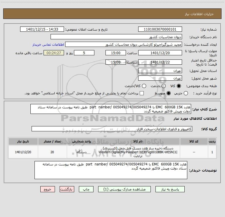Click the چاپ print button

pyautogui.click(x=86, y=189)
